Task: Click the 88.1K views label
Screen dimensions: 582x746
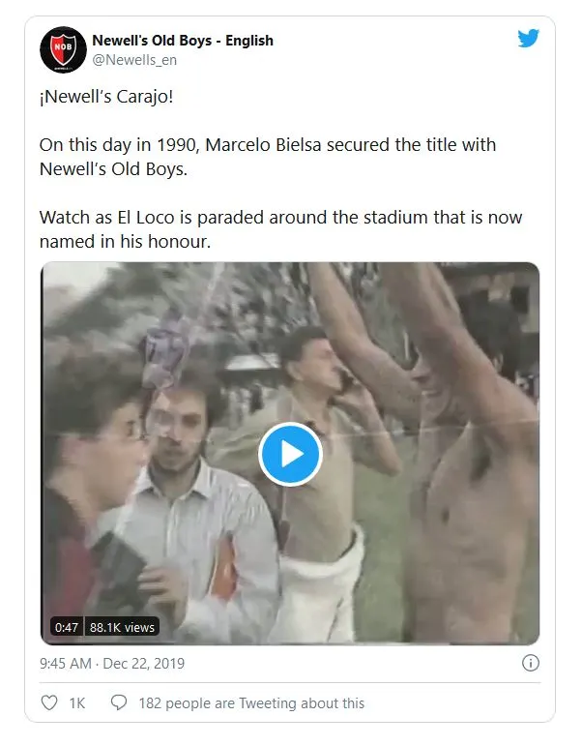Action: pos(122,627)
